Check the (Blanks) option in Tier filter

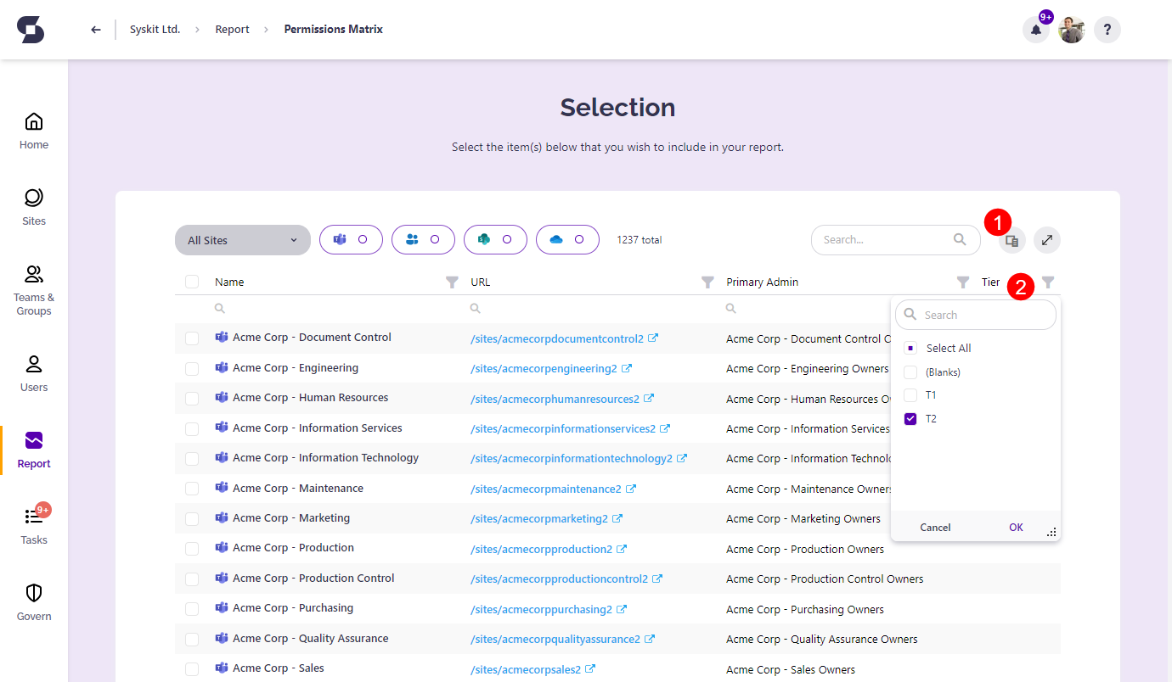pos(910,372)
